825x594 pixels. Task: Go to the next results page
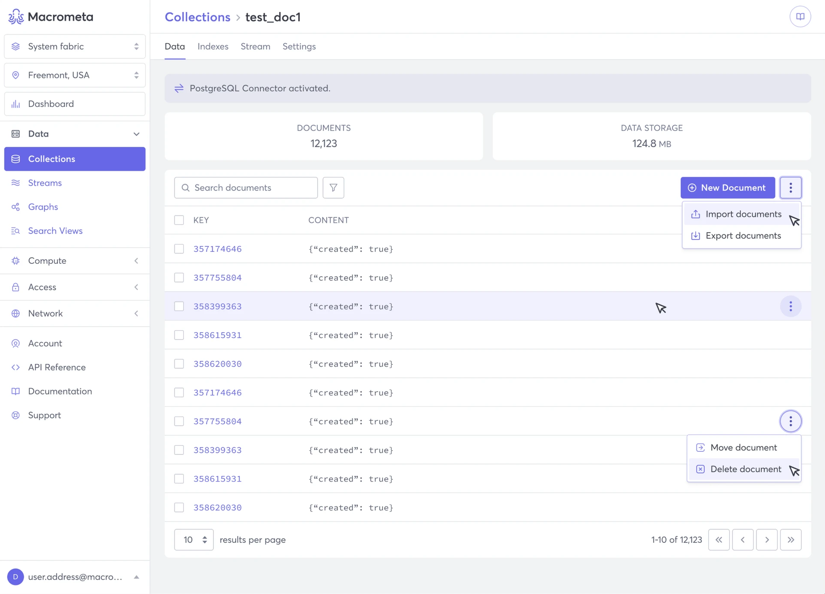(767, 540)
